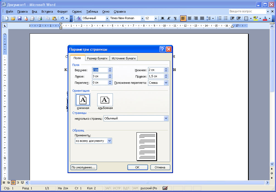This screenshot has width=276, height=192.
Task: Open a file with the folder icon
Action: pos(13,18)
